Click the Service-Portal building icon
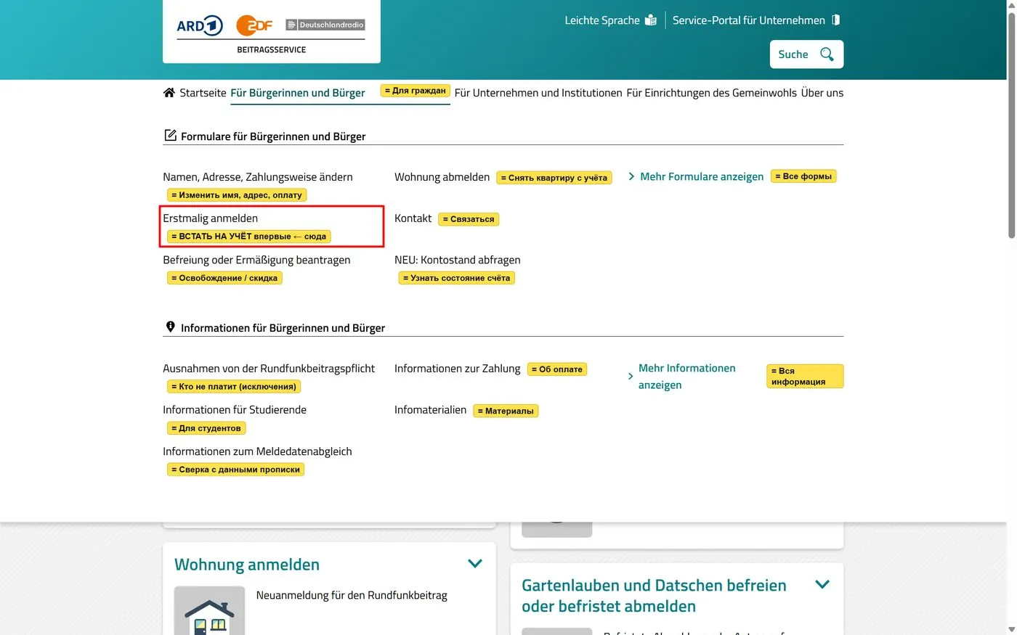Screen dimensions: 1017x635 coord(836,20)
